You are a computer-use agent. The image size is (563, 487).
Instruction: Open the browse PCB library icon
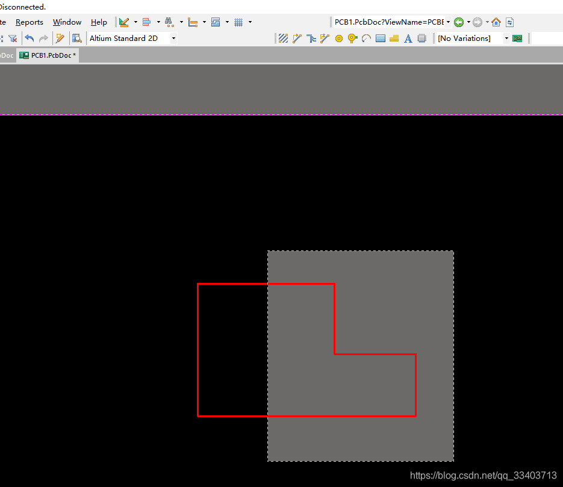click(x=77, y=39)
